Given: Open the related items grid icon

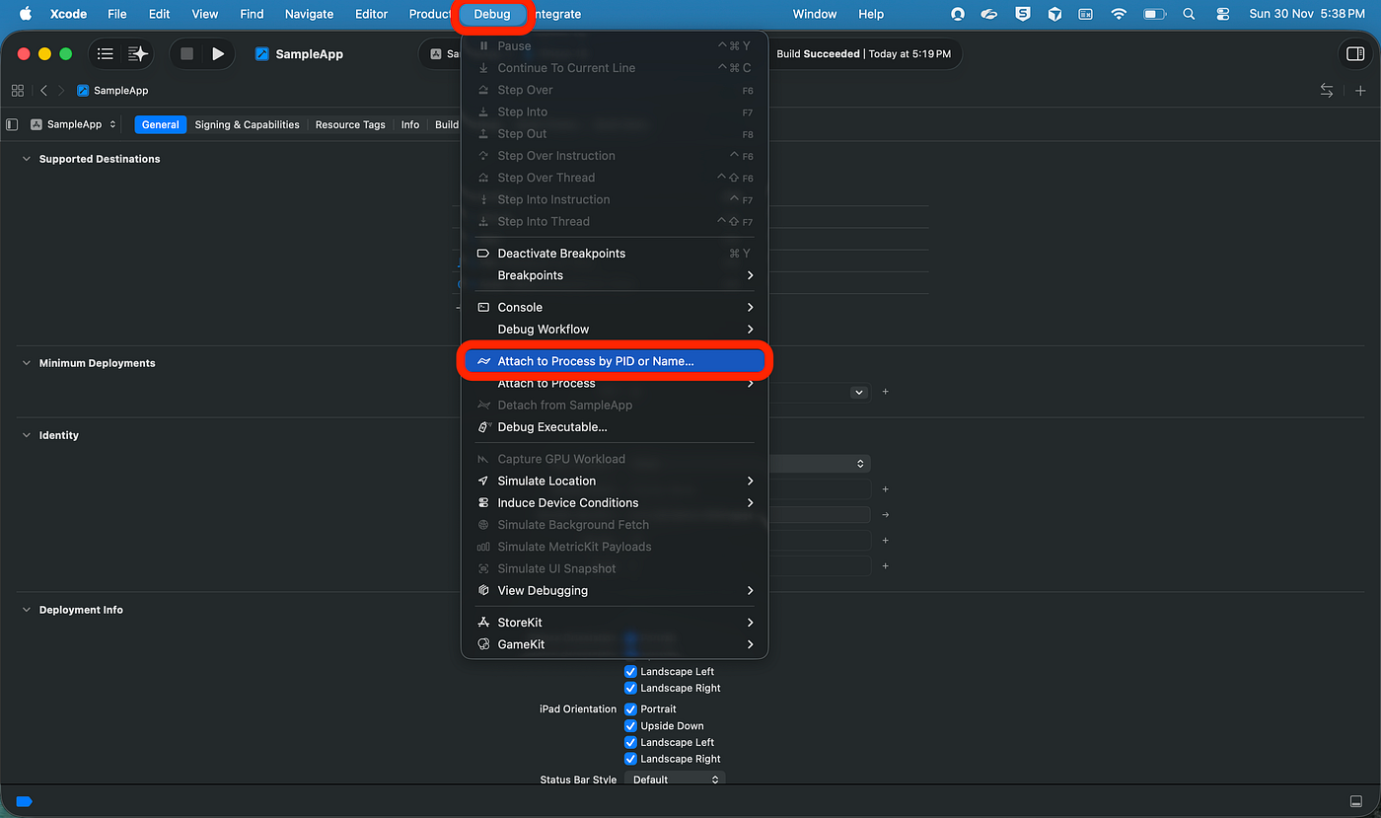Looking at the screenshot, I should coord(17,91).
